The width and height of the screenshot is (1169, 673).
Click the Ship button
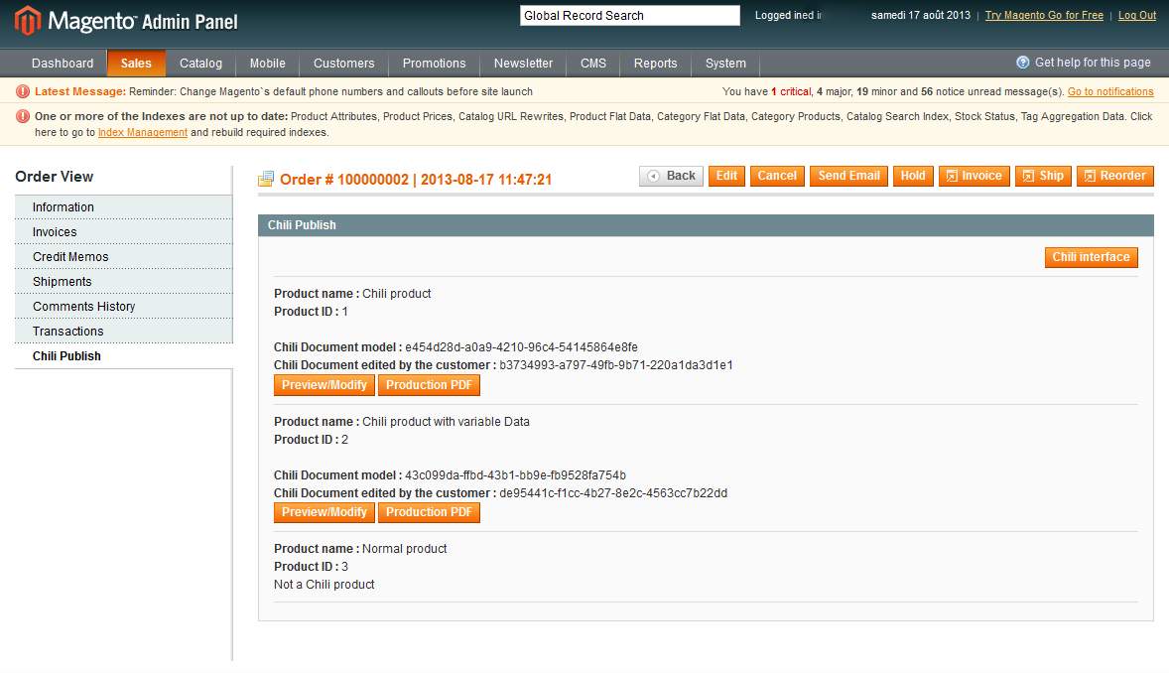point(1043,176)
